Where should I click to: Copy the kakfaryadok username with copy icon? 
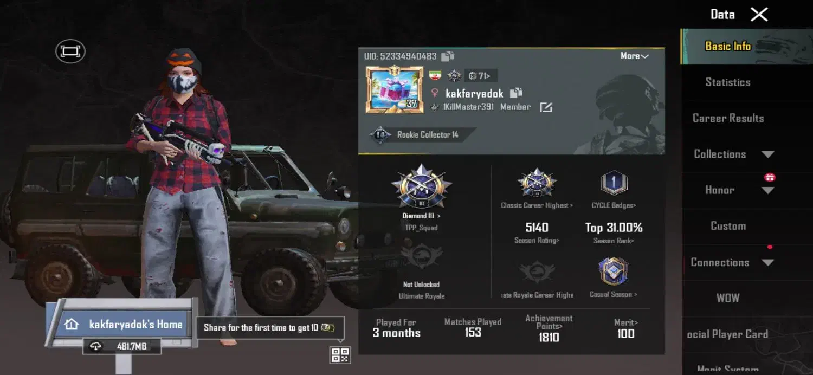point(516,93)
